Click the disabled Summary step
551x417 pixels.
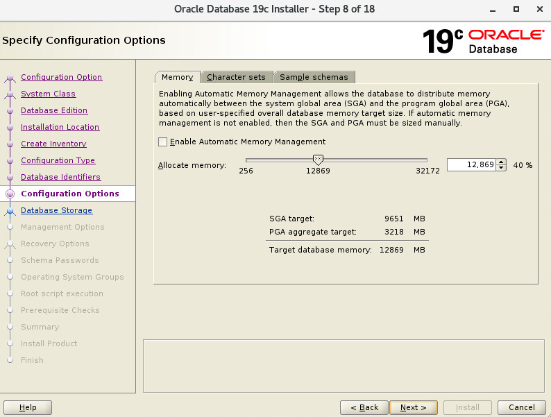[x=40, y=327]
